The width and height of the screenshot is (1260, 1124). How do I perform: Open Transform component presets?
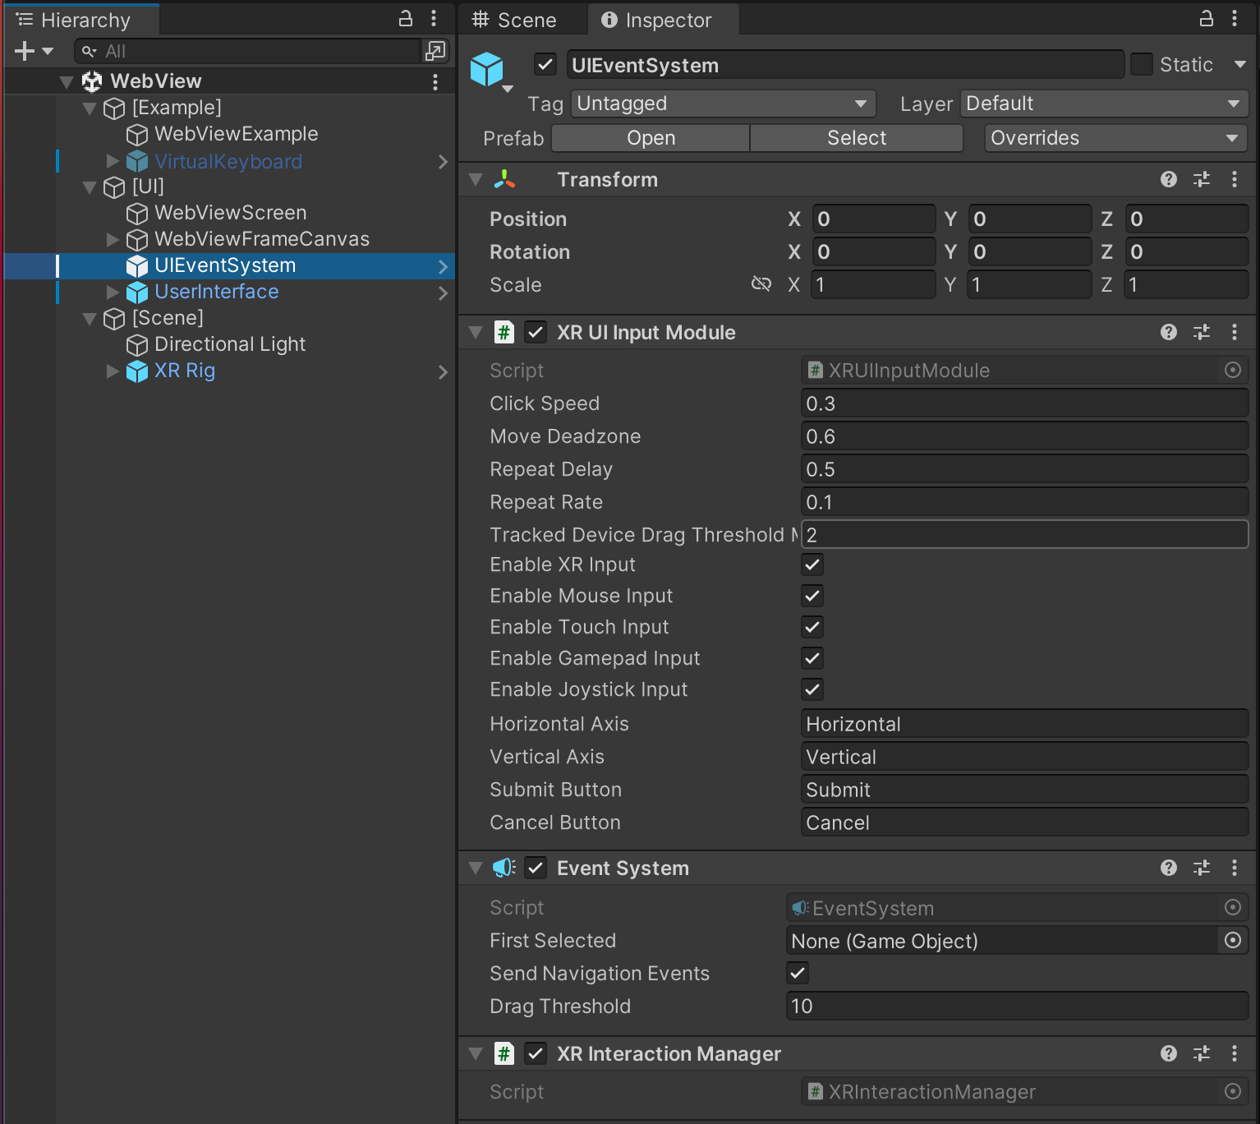[1202, 179]
